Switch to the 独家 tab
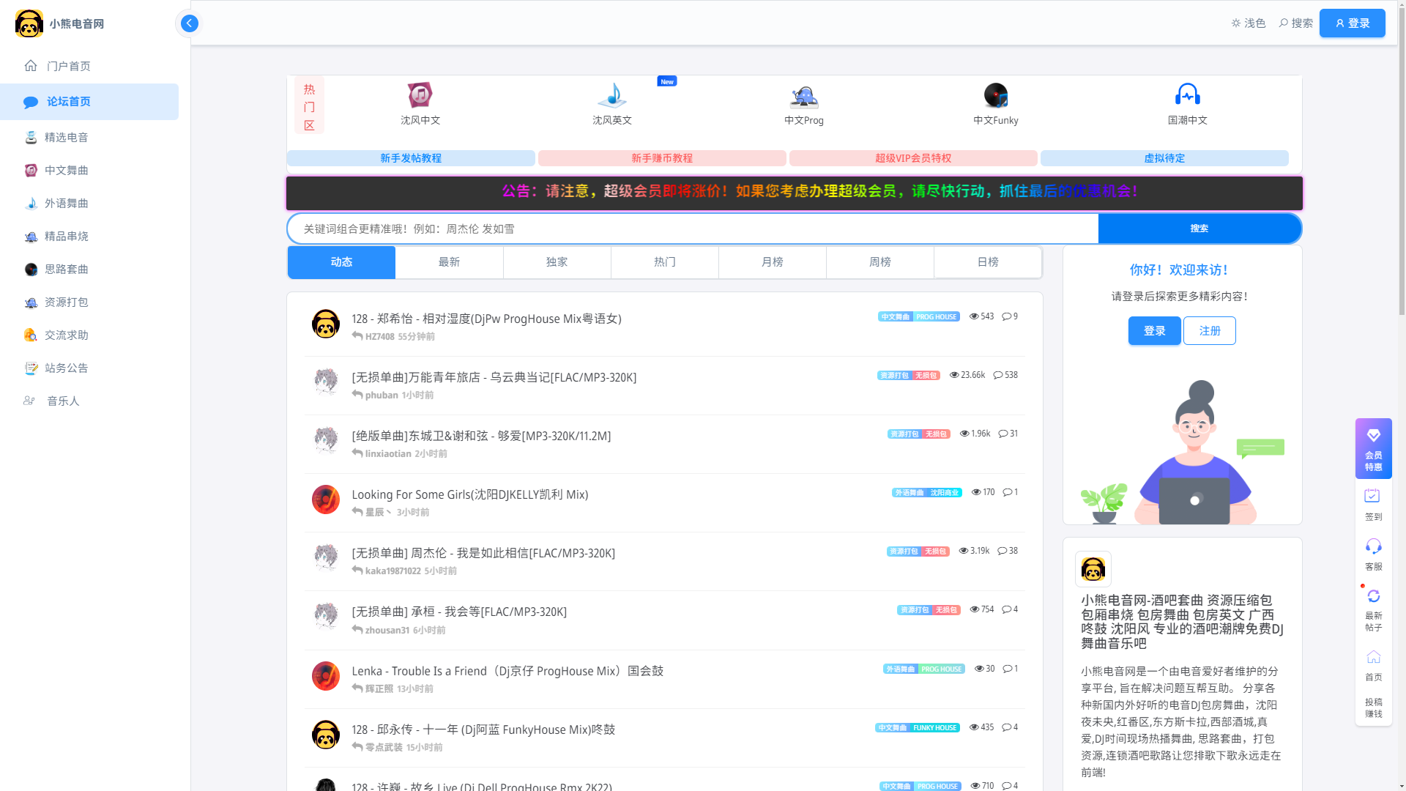The height and width of the screenshot is (791, 1406). click(x=557, y=262)
